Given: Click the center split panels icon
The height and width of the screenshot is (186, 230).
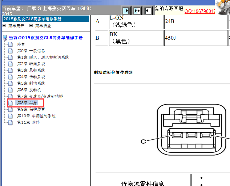Looking at the screenshot, I should (x=137, y=10).
